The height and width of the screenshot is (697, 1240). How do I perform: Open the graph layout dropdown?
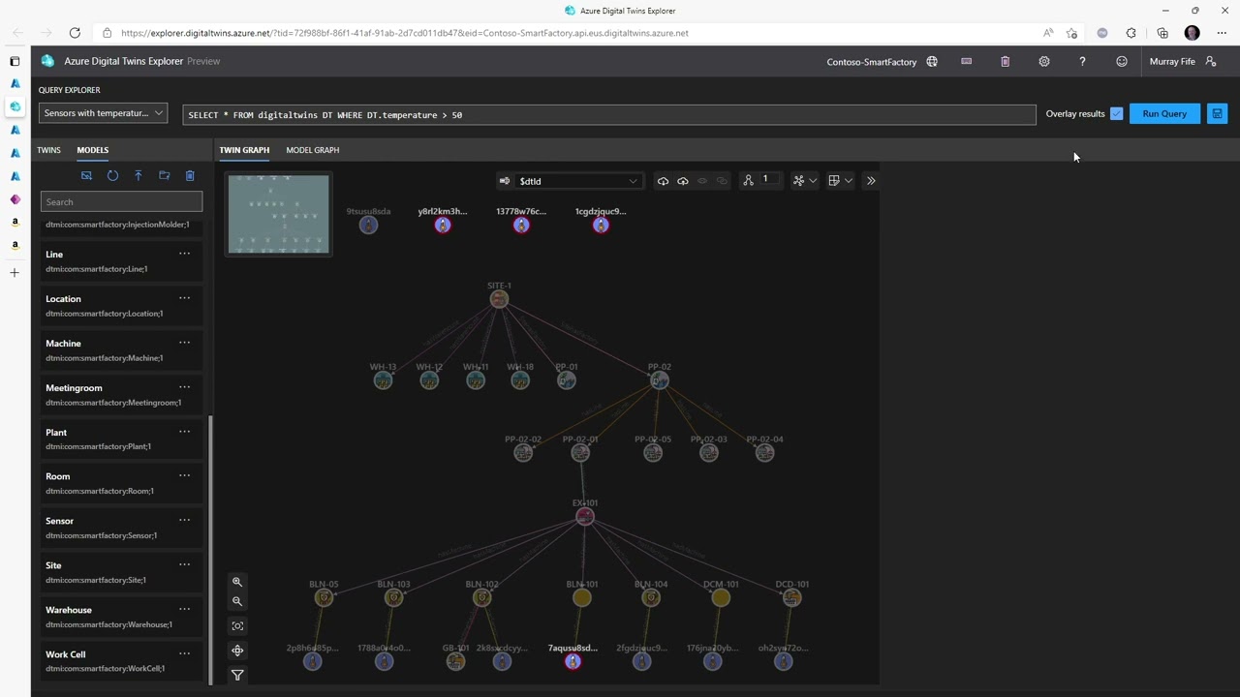click(804, 181)
